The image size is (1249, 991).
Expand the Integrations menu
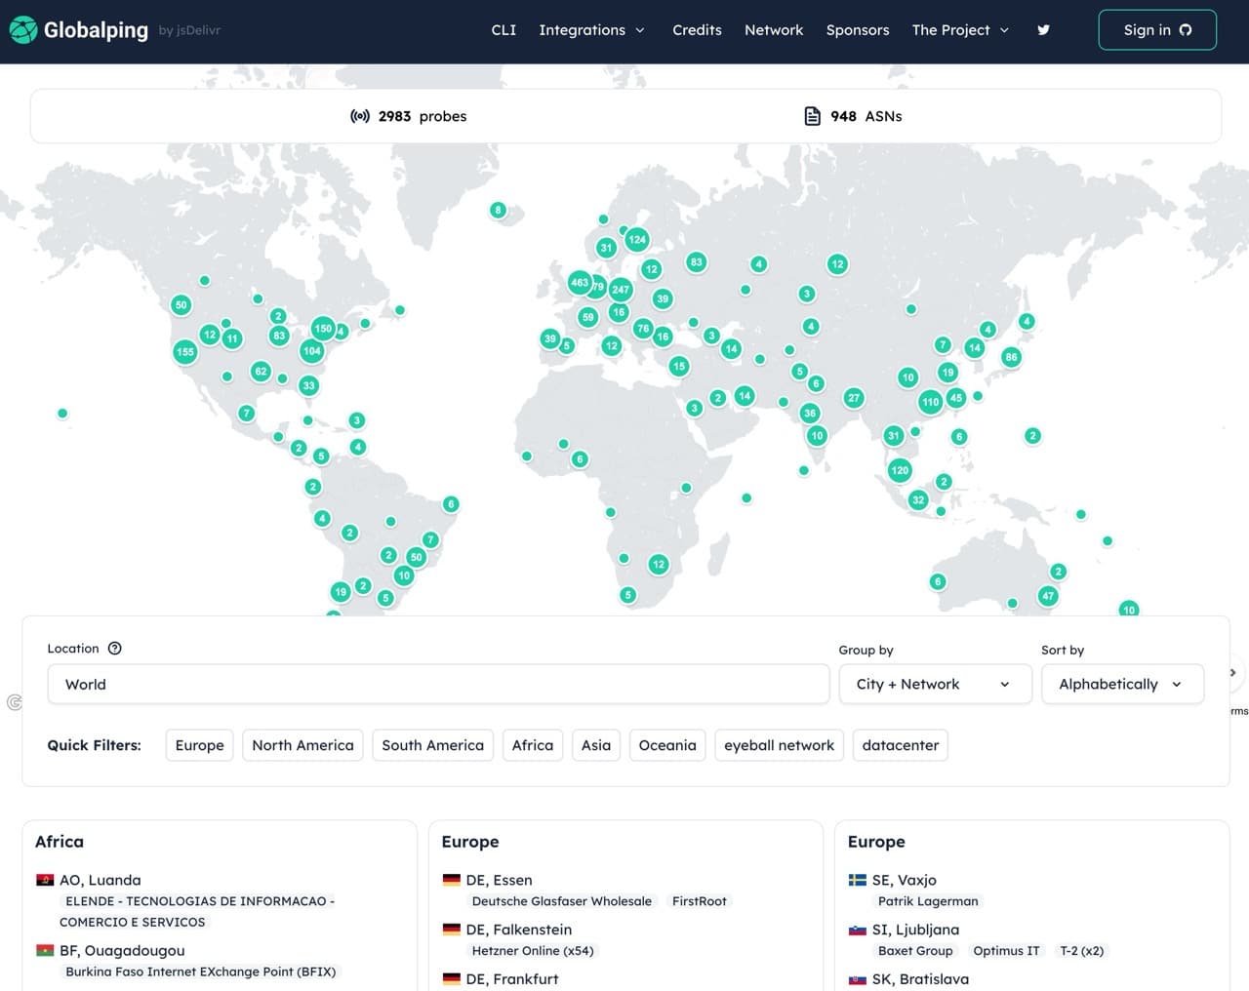coord(591,30)
